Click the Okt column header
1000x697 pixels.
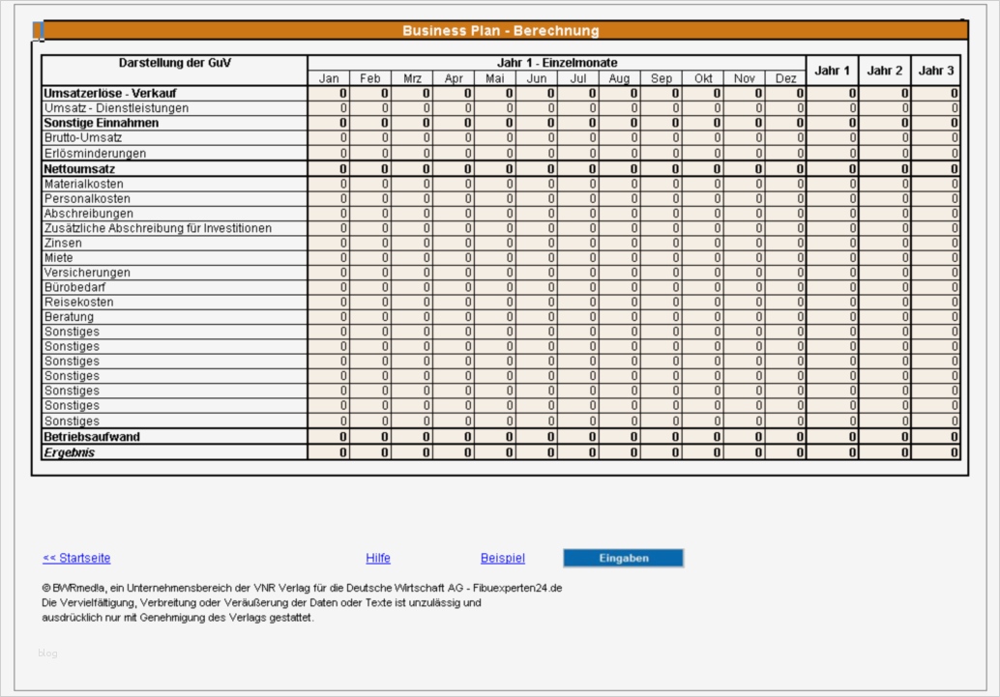tap(703, 77)
